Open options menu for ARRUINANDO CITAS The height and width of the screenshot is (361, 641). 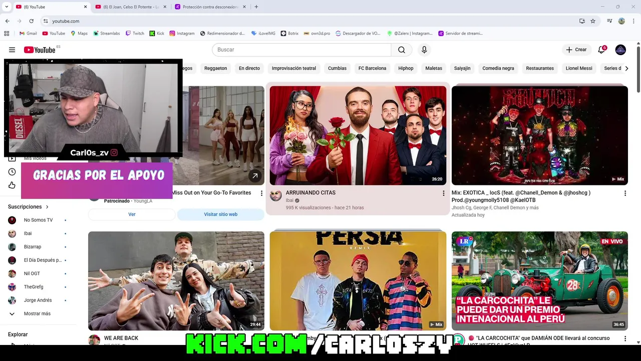443,193
